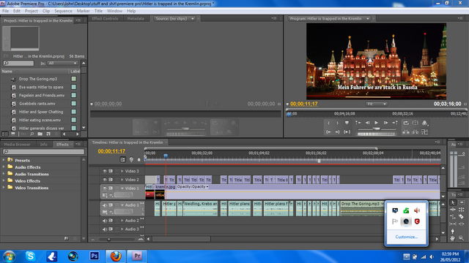Click the Customize... link in tray popup
Image resolution: width=469 pixels, height=263 pixels.
pos(406,237)
